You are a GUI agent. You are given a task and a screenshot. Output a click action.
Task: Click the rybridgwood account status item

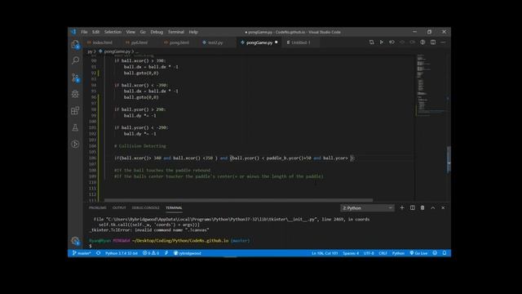click(188, 253)
